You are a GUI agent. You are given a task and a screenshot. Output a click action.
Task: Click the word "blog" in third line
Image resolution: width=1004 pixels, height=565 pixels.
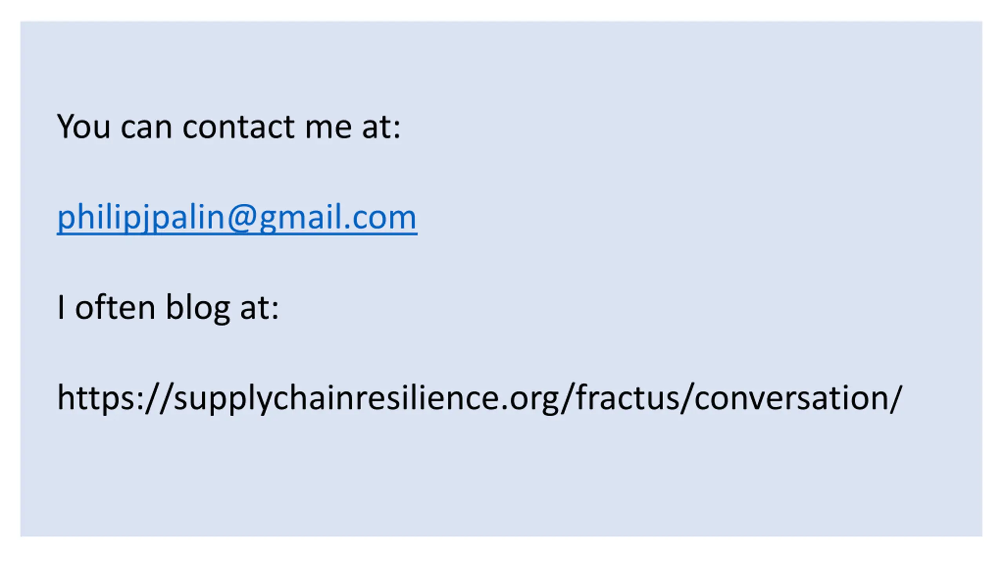coord(198,308)
